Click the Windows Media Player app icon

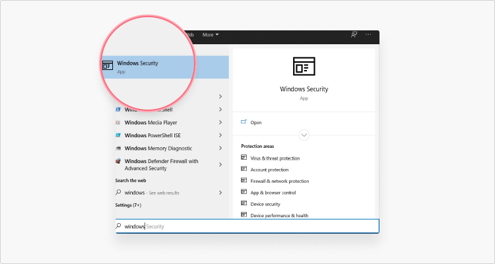[x=118, y=123]
